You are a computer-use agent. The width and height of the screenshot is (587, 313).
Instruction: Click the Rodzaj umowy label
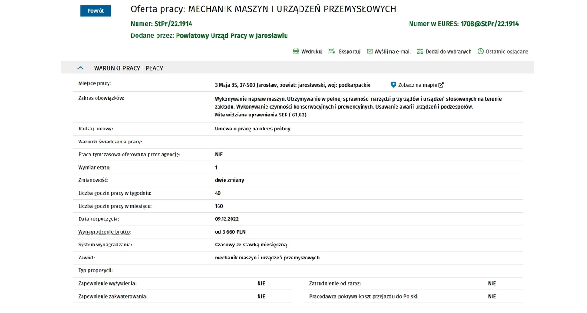[x=96, y=129]
